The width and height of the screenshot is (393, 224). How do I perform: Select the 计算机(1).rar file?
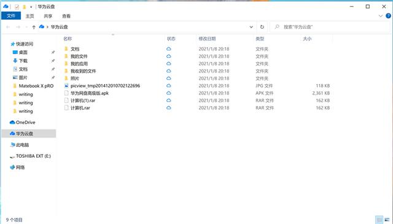[83, 101]
